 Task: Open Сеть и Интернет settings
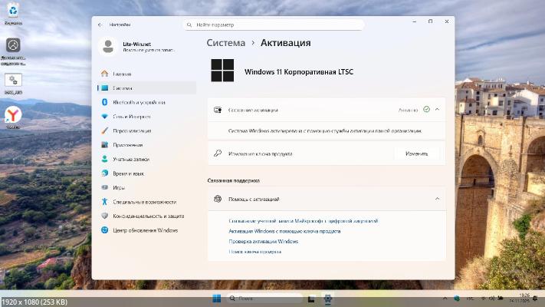(x=131, y=117)
